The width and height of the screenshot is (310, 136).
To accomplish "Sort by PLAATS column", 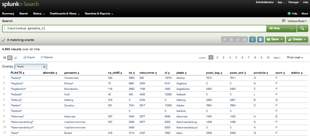I will click(17, 73).
